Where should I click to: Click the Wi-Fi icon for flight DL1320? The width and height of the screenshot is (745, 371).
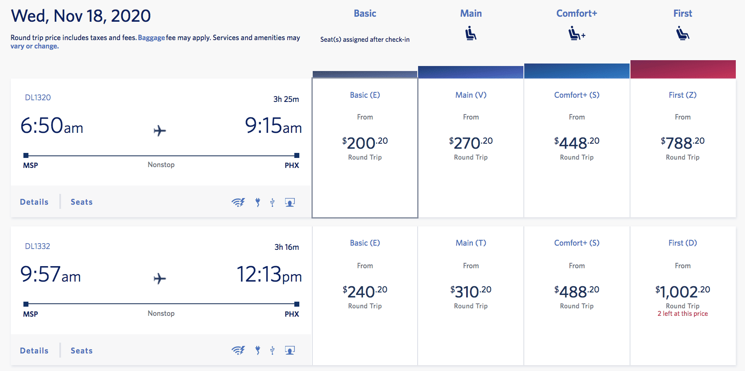coord(238,202)
